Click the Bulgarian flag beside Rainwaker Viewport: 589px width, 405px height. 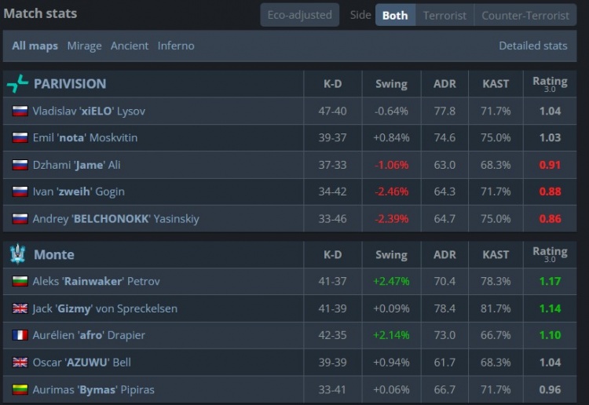click(20, 281)
